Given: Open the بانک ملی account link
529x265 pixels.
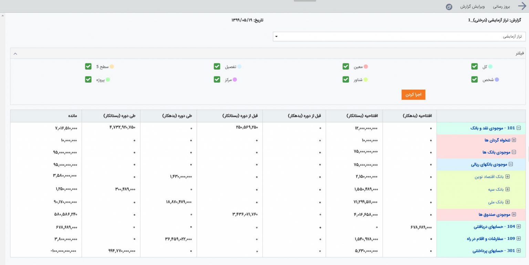Looking at the screenshot, I should click(496, 202).
